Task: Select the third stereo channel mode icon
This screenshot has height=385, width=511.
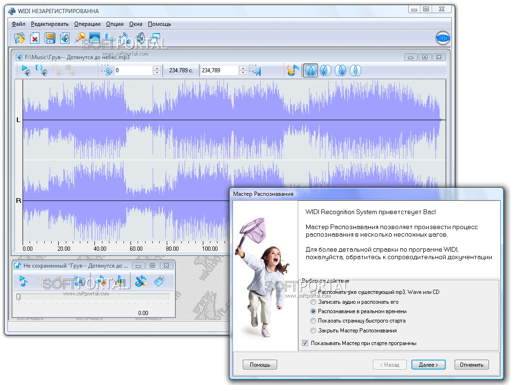Action: [340, 70]
